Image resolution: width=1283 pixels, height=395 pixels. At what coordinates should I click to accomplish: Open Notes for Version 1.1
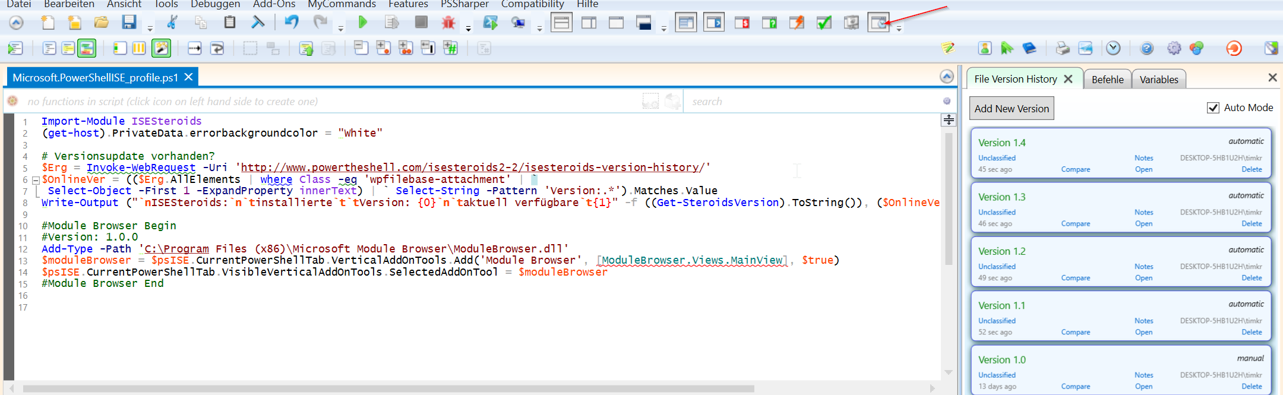[x=1143, y=321]
